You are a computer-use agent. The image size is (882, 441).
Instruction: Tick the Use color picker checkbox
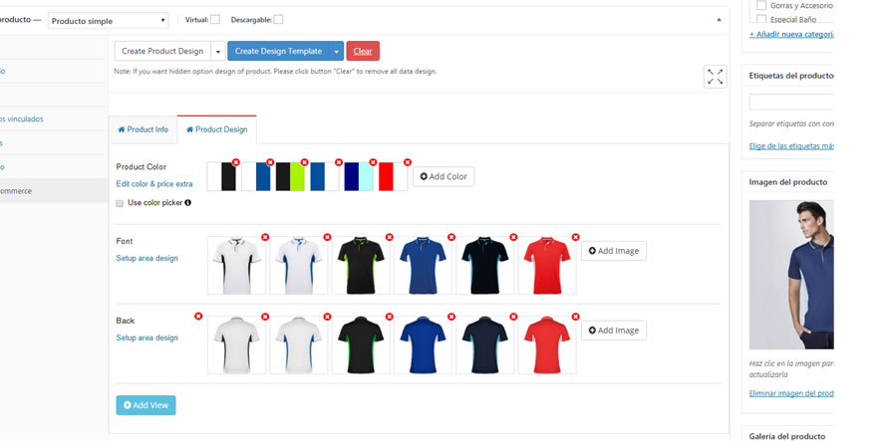(120, 203)
